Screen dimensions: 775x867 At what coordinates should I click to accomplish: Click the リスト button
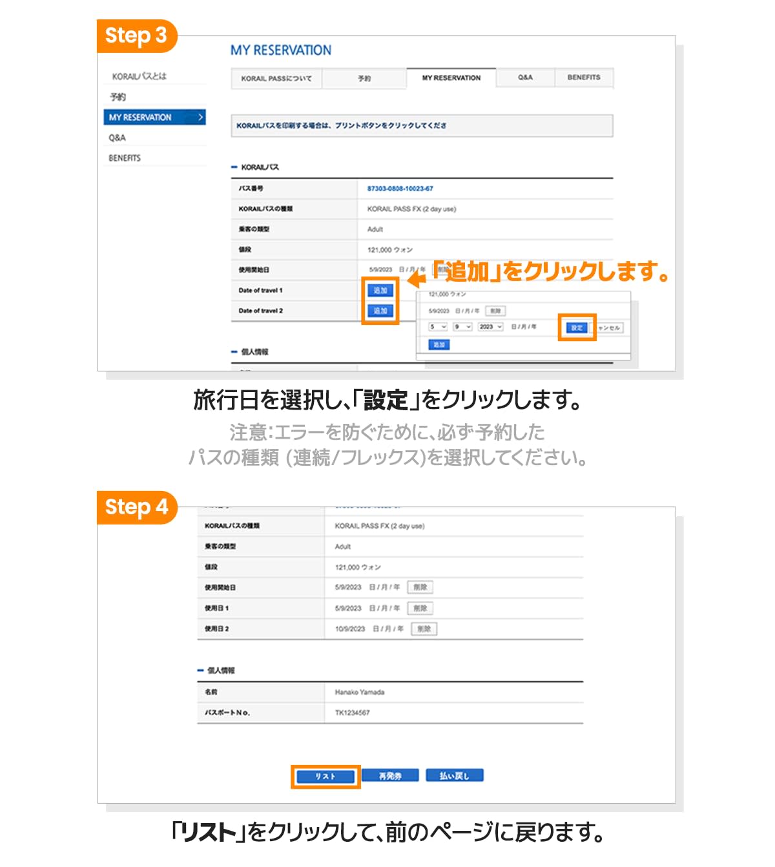pyautogui.click(x=325, y=776)
